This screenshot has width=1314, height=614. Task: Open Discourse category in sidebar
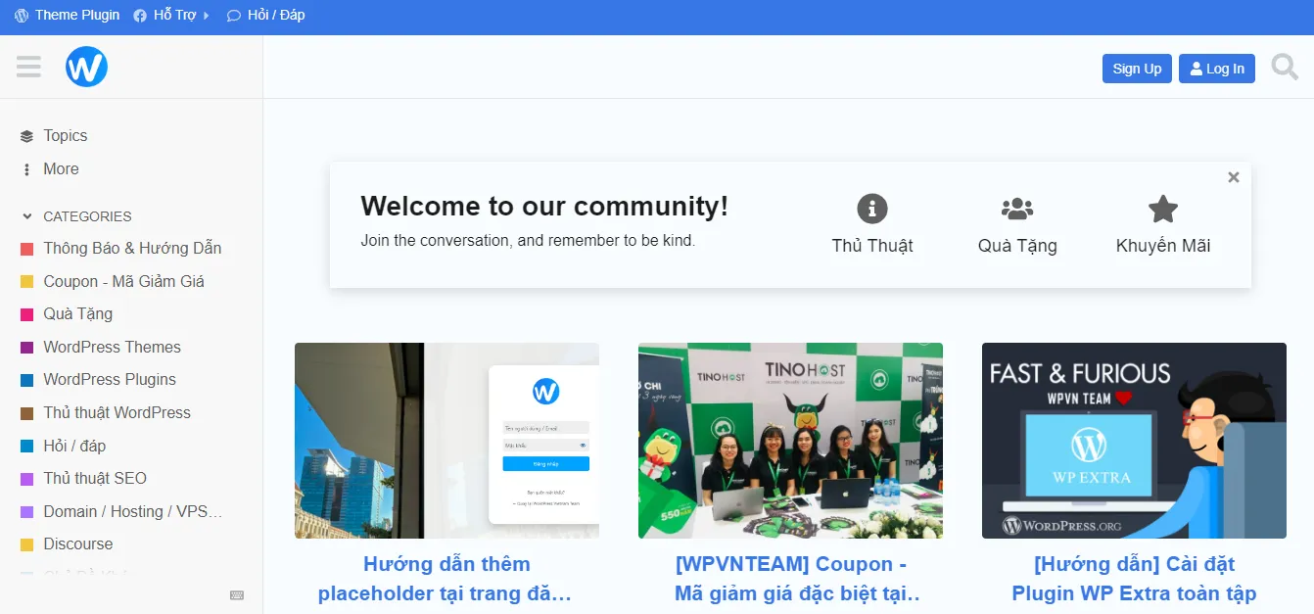[x=78, y=544]
